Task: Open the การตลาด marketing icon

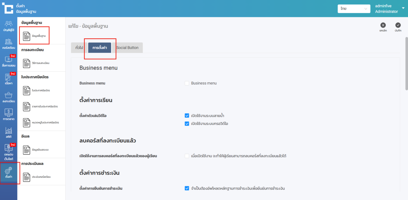Action: (8, 112)
